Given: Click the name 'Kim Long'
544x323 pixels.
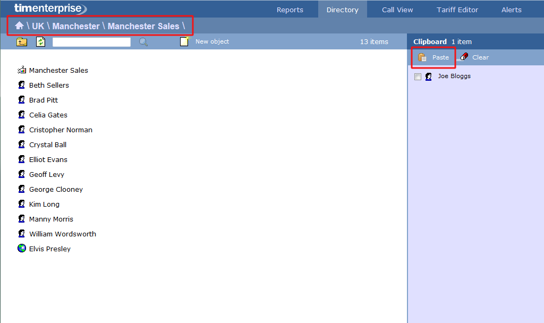Looking at the screenshot, I should coord(44,205).
